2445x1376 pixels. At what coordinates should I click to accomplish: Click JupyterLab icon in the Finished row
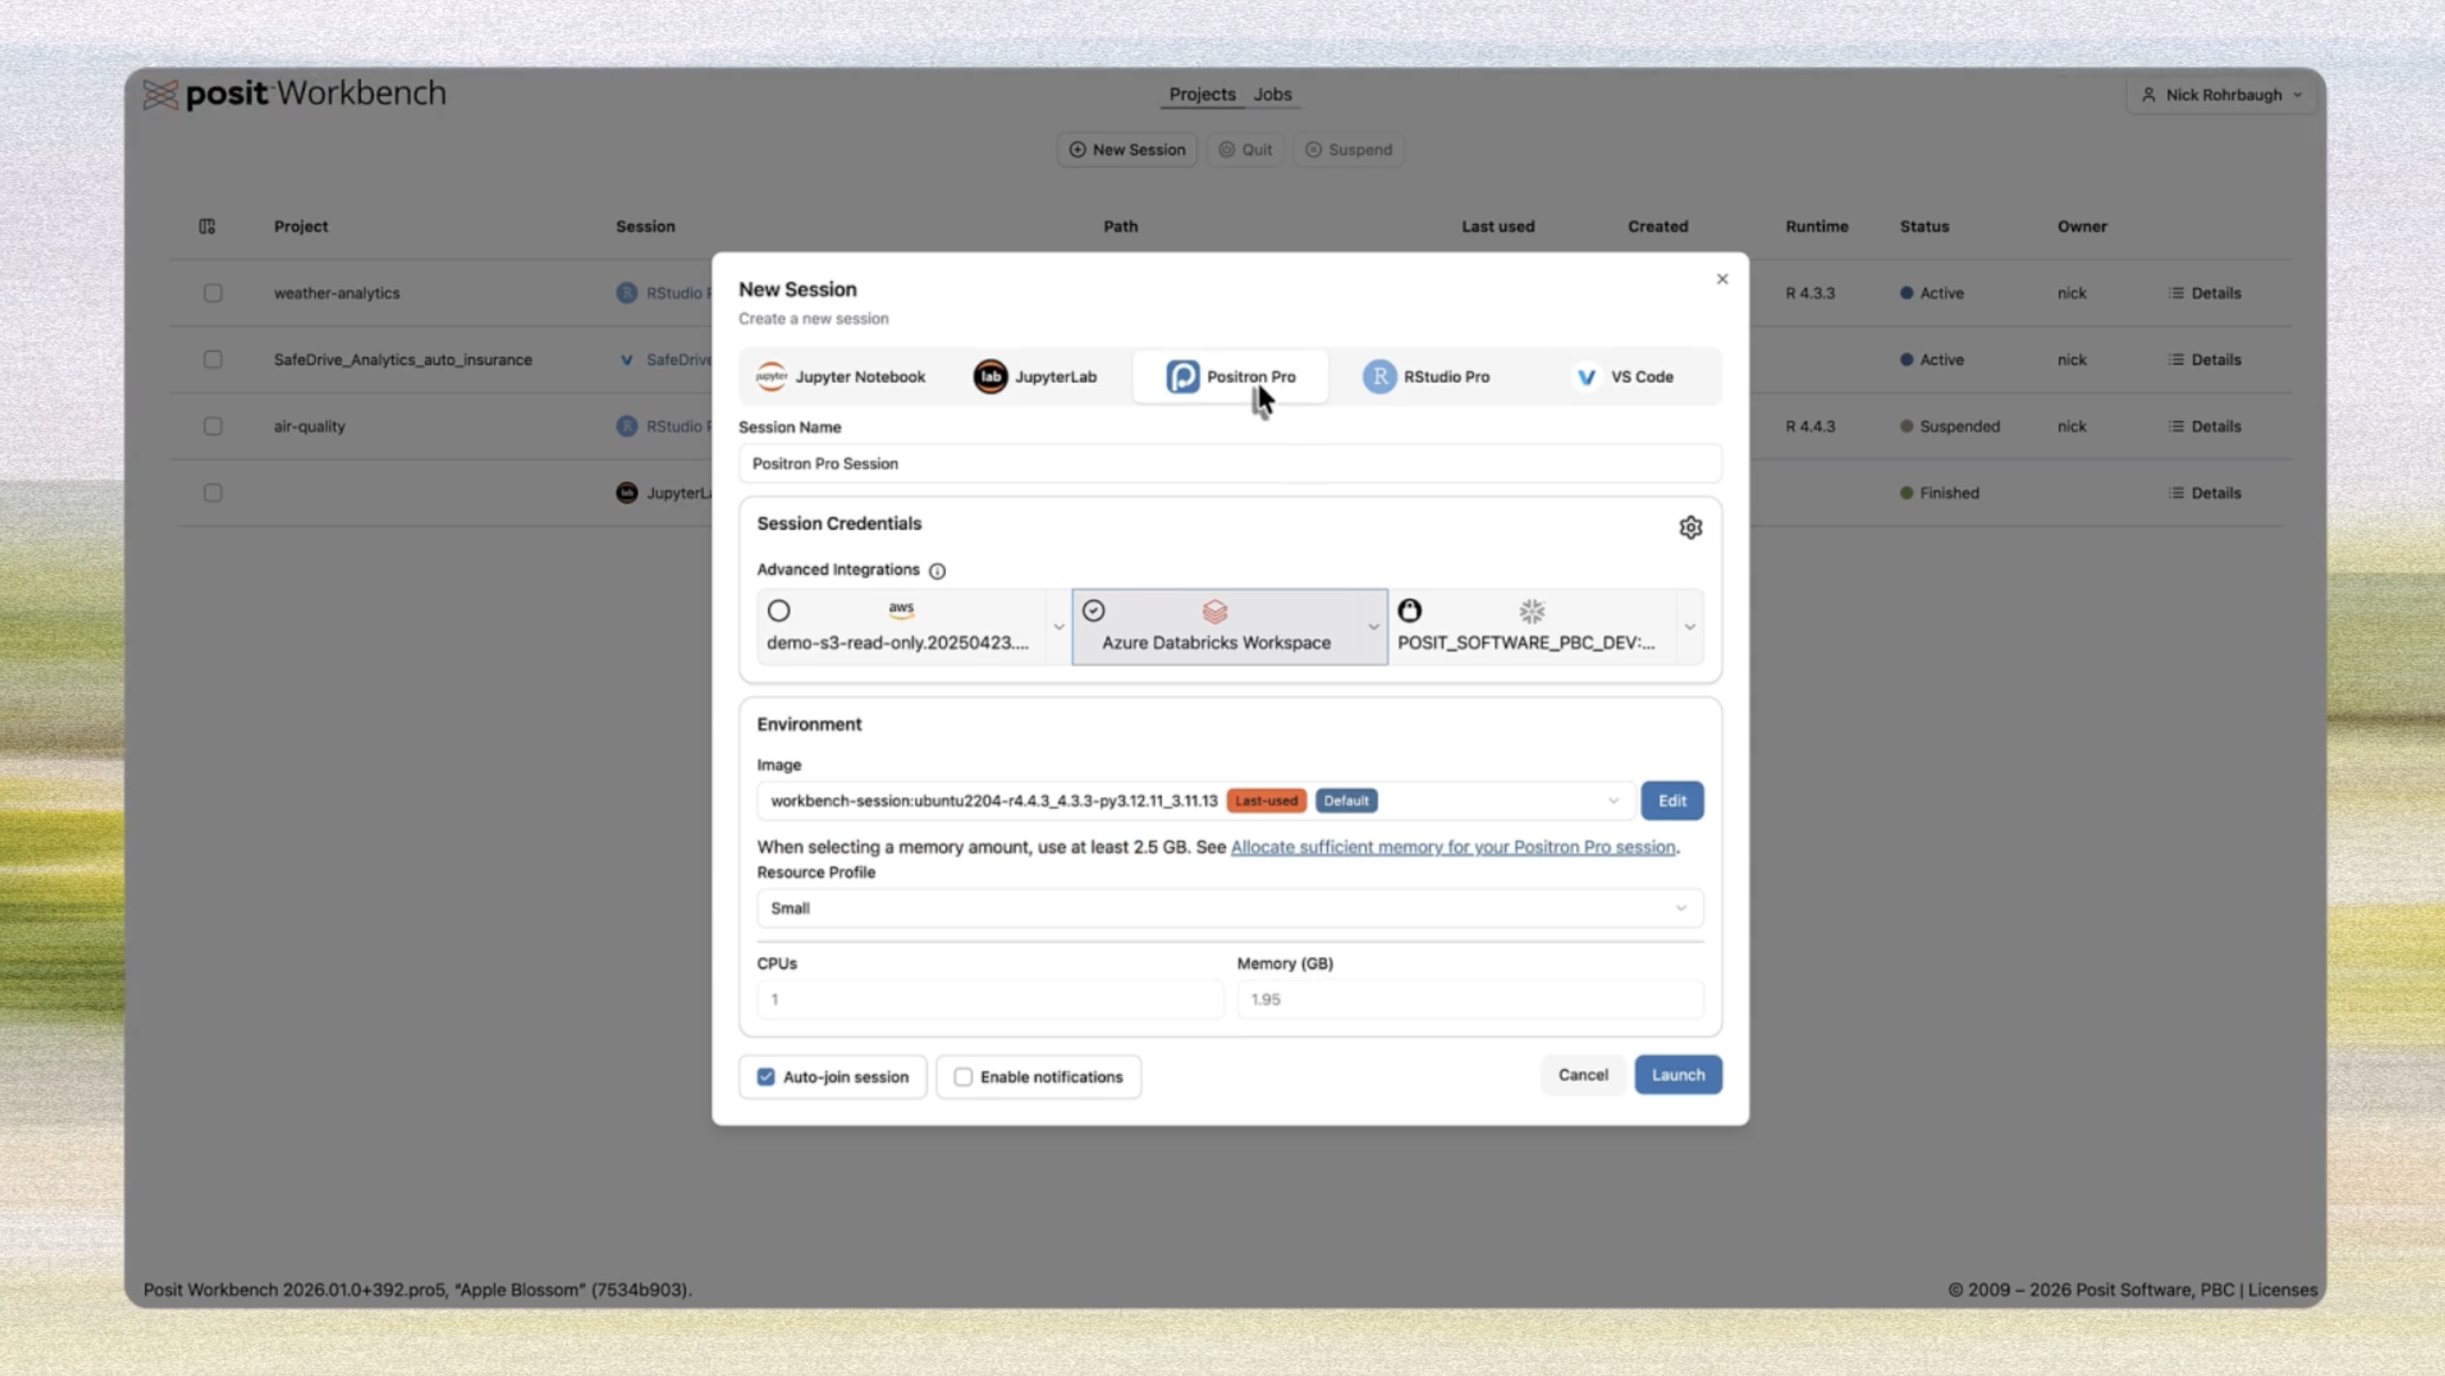[626, 492]
